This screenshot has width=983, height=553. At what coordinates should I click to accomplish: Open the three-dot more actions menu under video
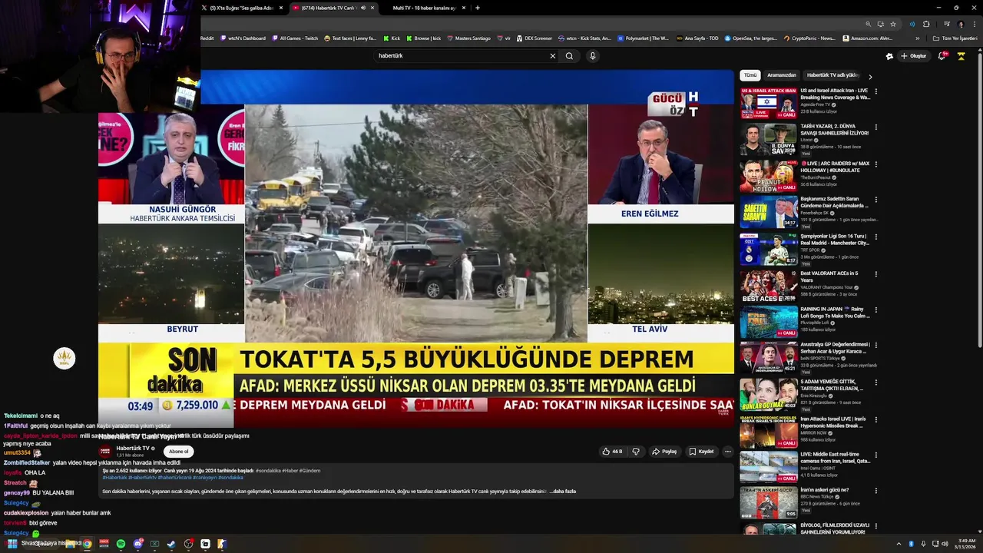pyautogui.click(x=727, y=452)
